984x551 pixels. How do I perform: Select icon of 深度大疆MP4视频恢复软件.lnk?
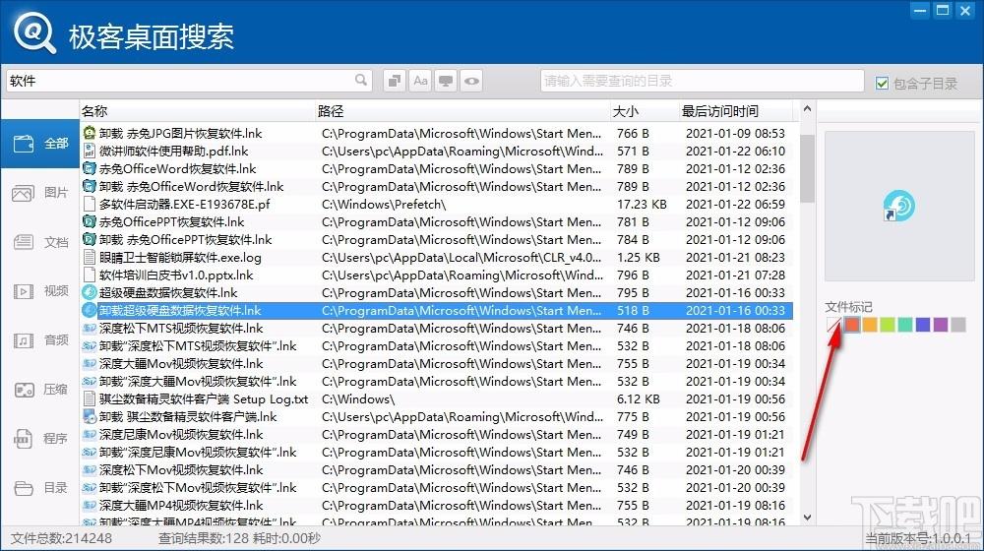coord(90,505)
